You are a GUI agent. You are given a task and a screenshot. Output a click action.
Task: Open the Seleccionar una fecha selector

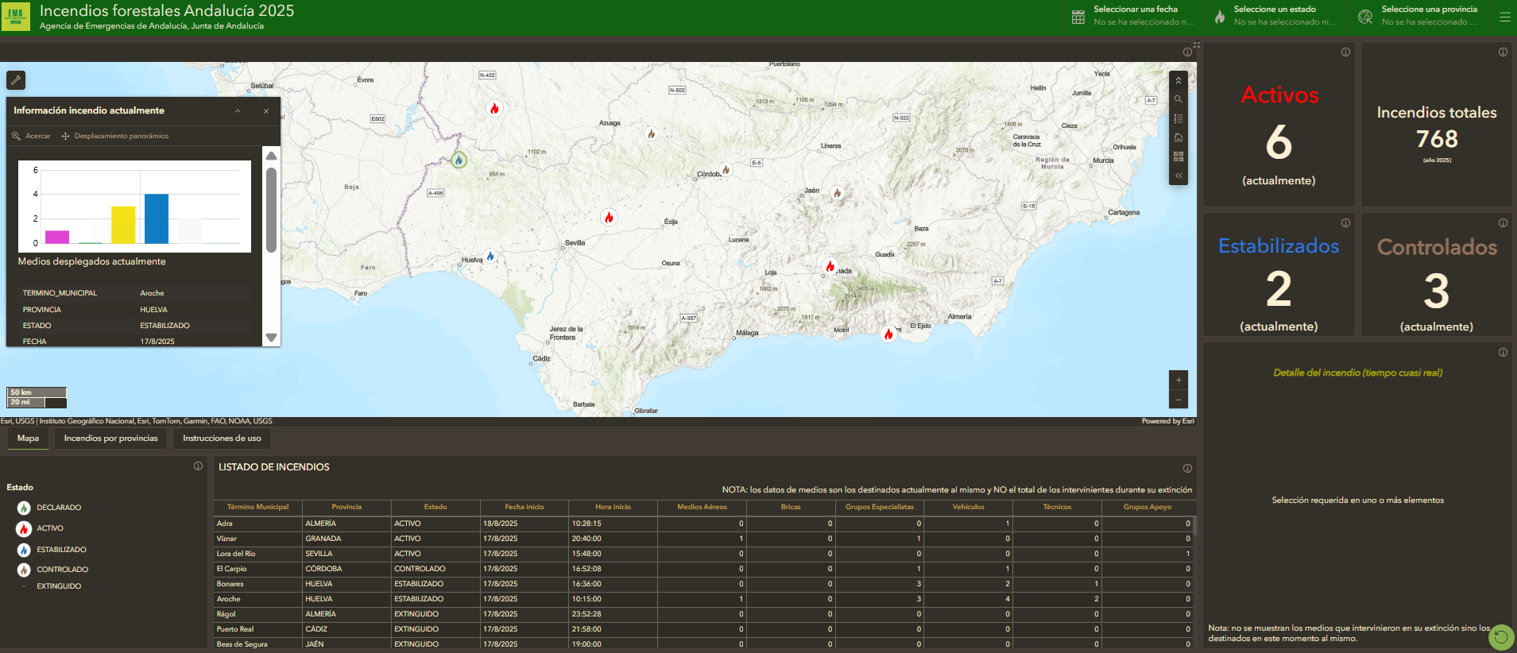tap(1133, 17)
